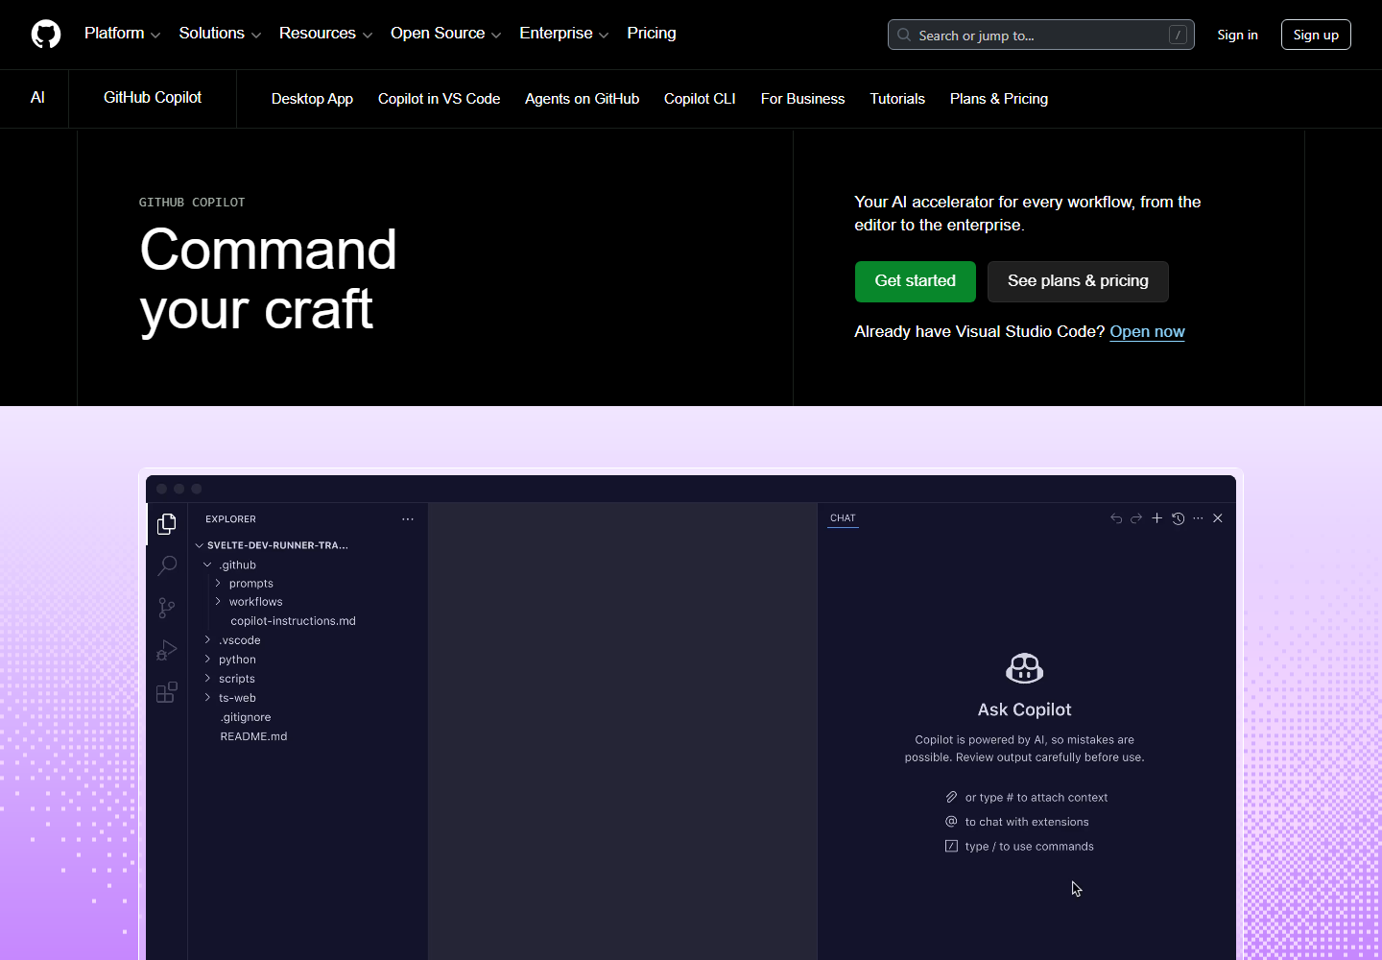Viewport: 1382px width, 960px height.
Task: Open Copilot CLI page
Action: [x=700, y=99]
